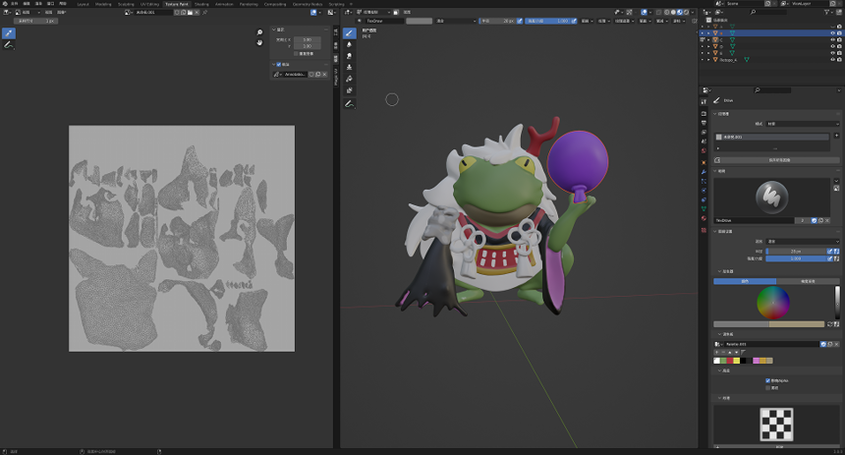Switch to the Sculpting workspace tab
845x455 pixels.
coord(126,4)
